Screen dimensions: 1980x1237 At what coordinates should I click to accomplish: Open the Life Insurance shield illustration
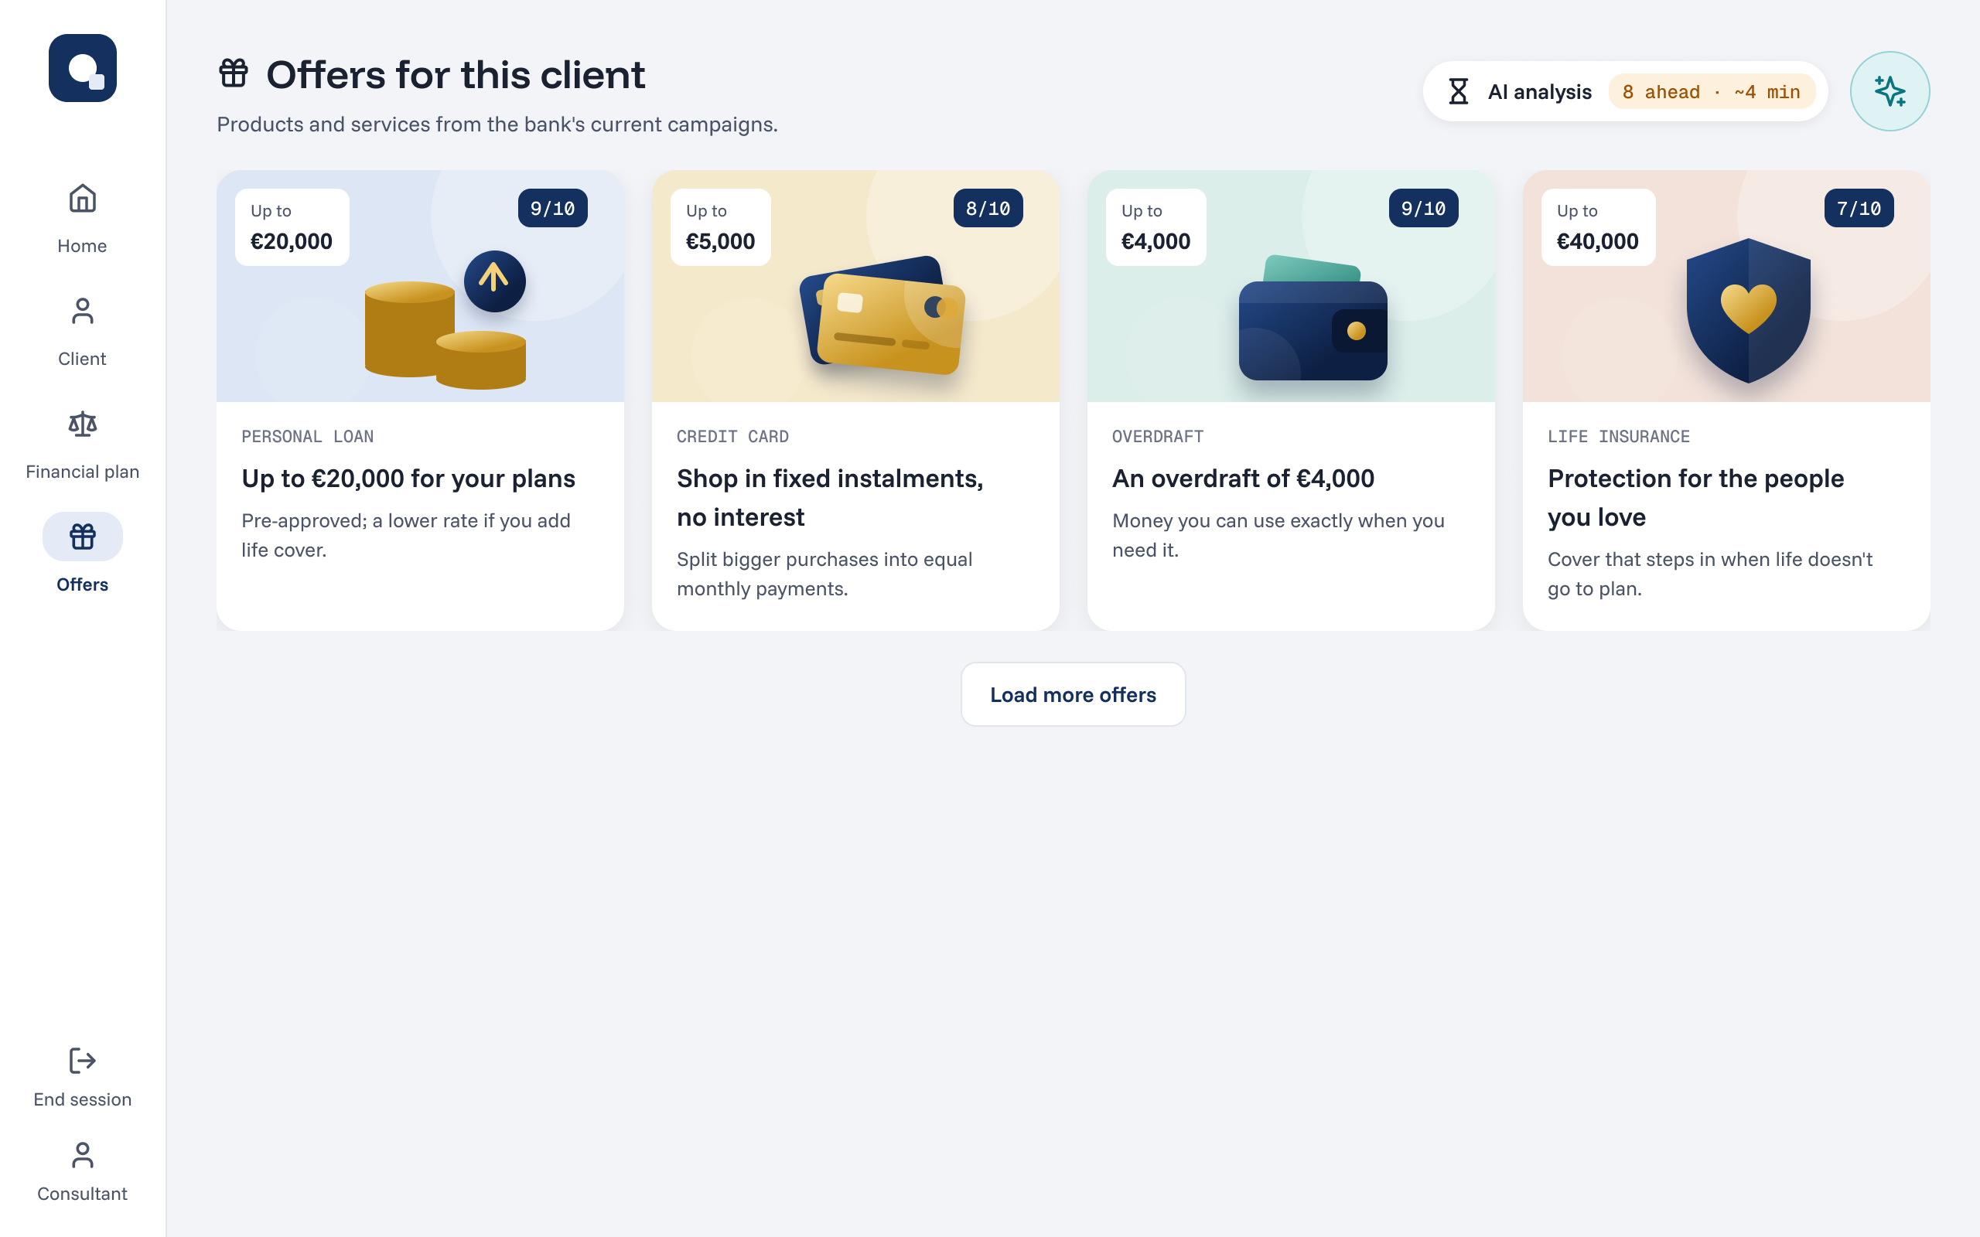coord(1749,311)
